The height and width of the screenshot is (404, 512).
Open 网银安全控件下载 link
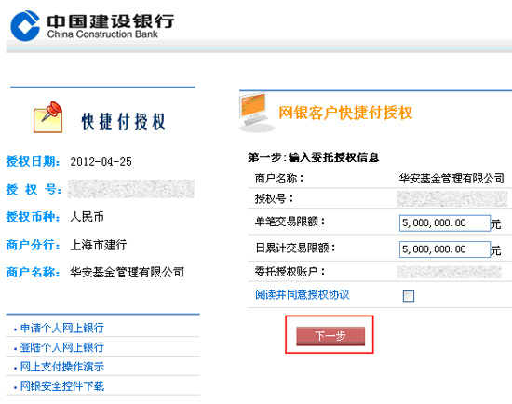(62, 386)
